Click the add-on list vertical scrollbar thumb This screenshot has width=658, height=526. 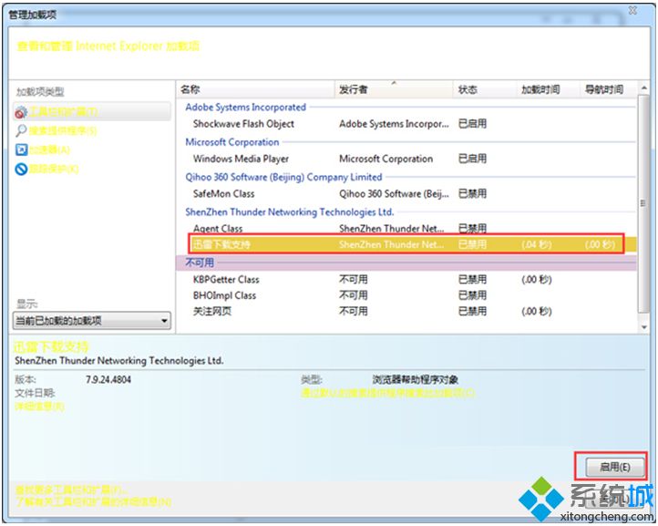pyautogui.click(x=643, y=203)
